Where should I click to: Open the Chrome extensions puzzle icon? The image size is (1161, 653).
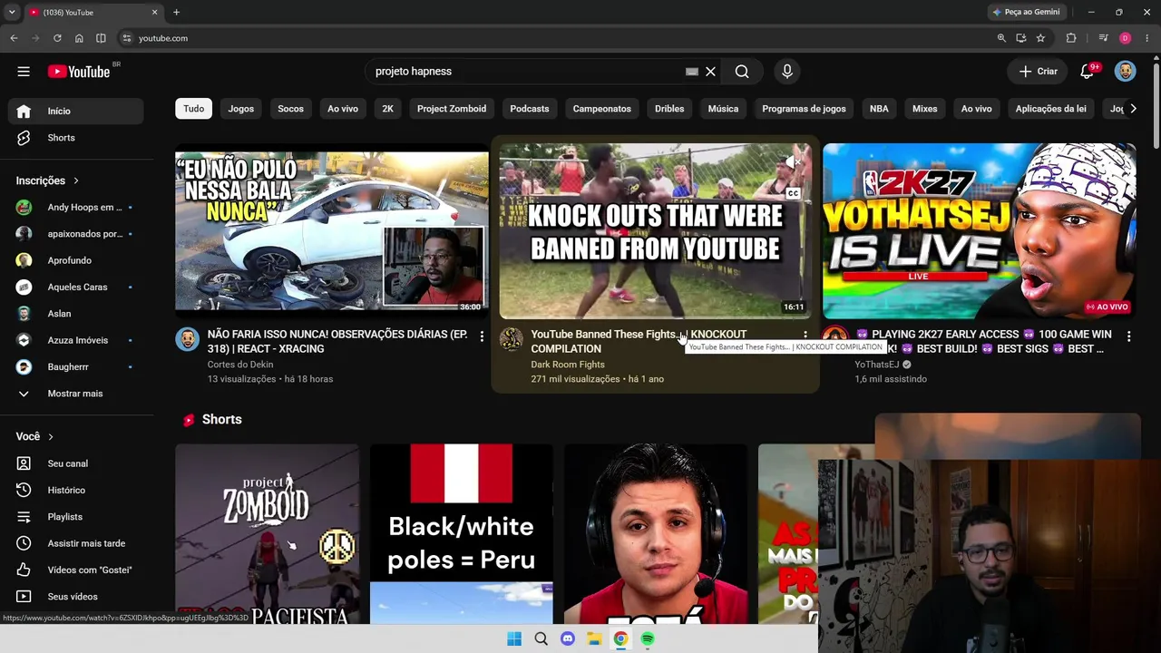pyautogui.click(x=1071, y=38)
